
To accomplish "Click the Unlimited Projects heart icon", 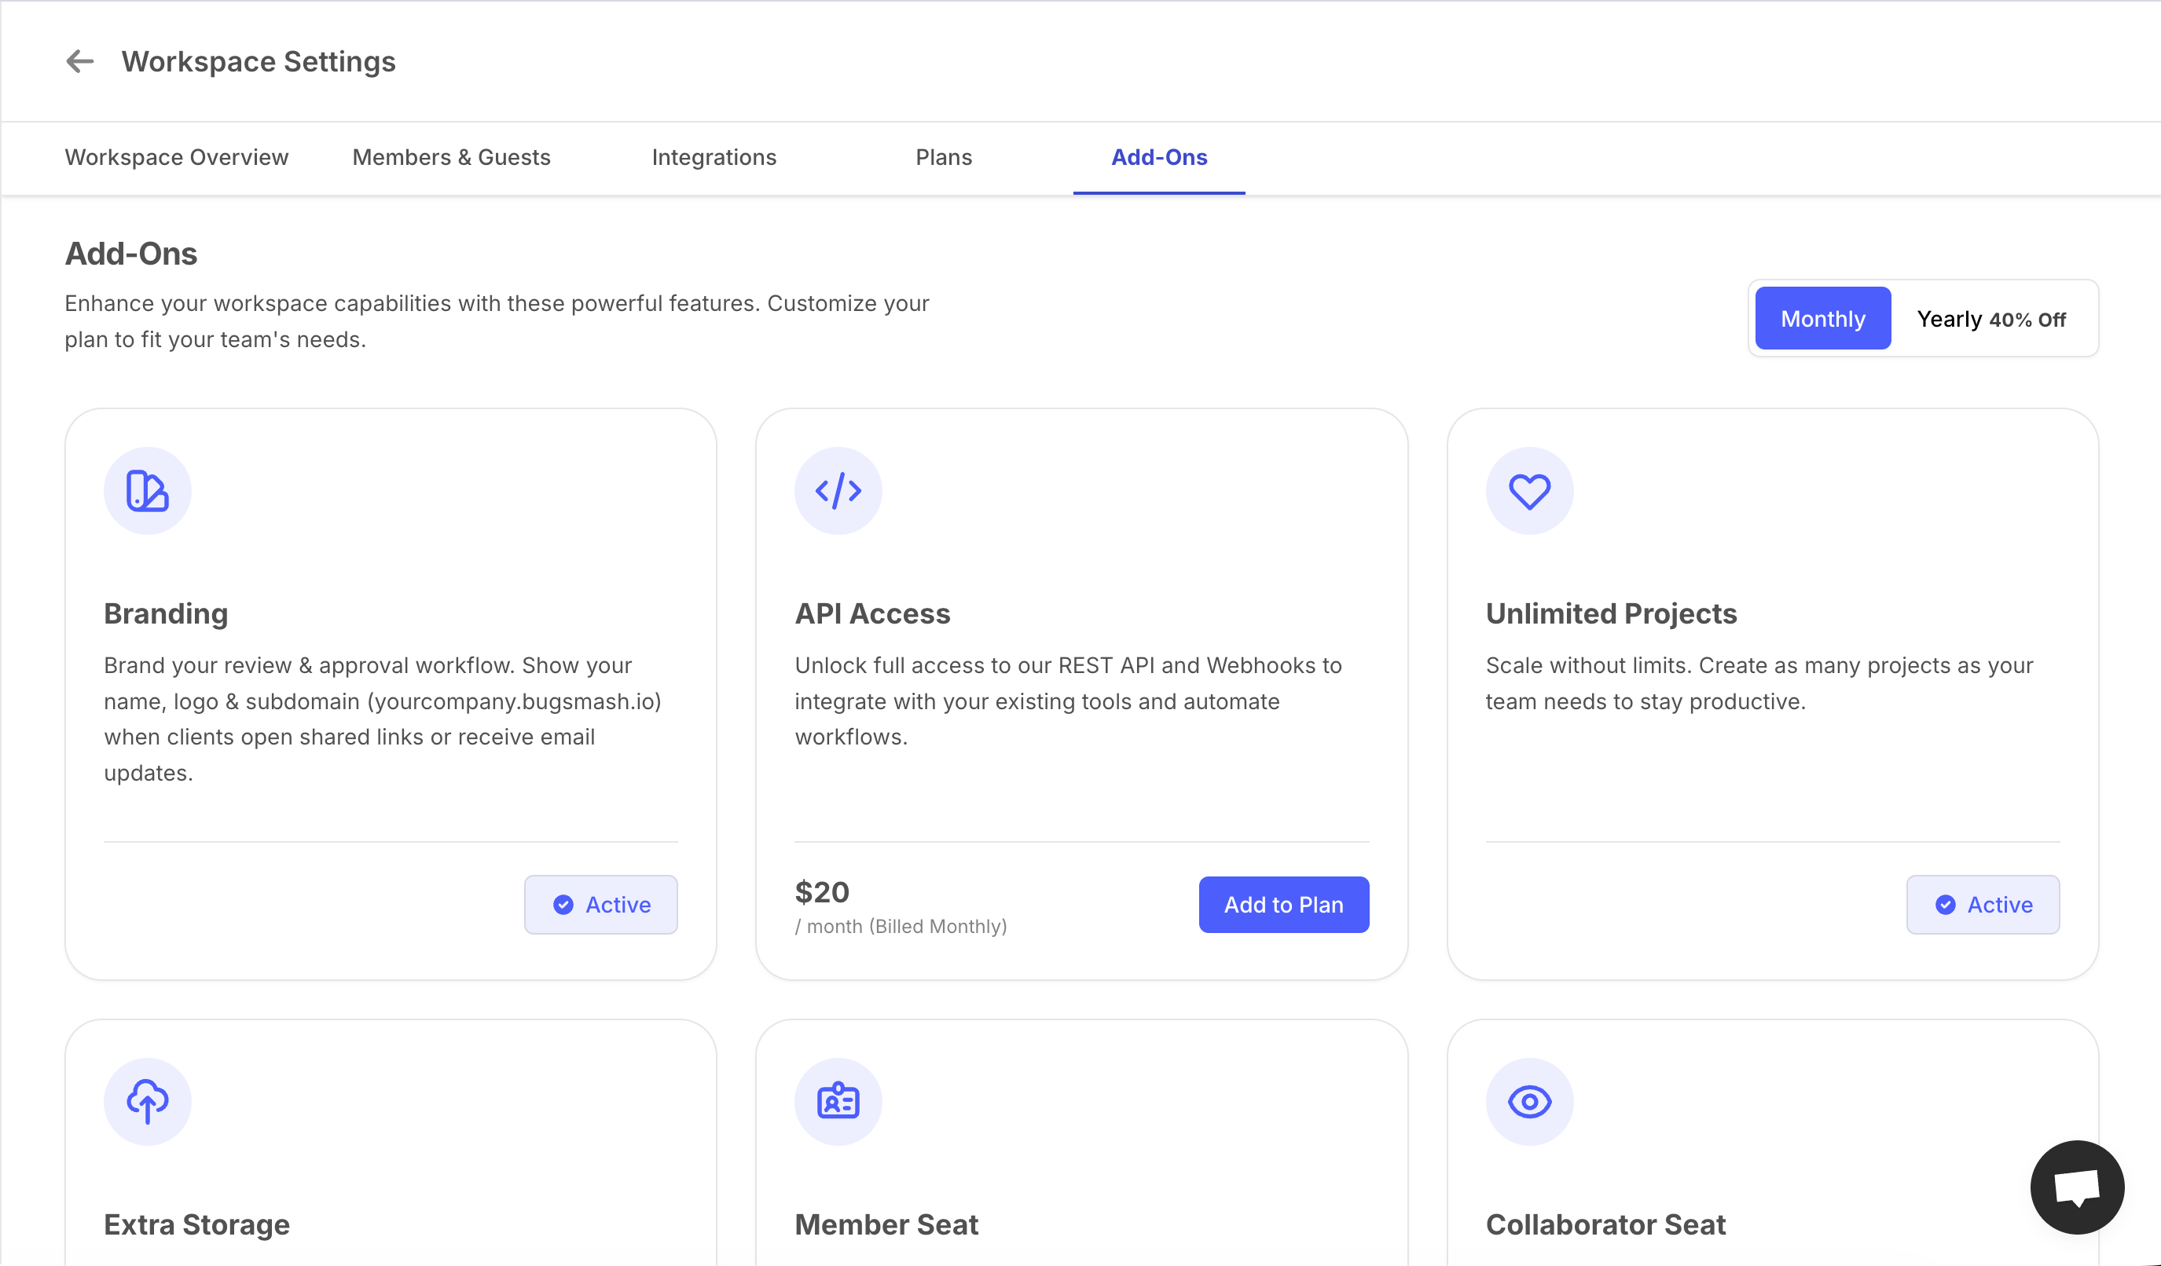I will [x=1529, y=491].
